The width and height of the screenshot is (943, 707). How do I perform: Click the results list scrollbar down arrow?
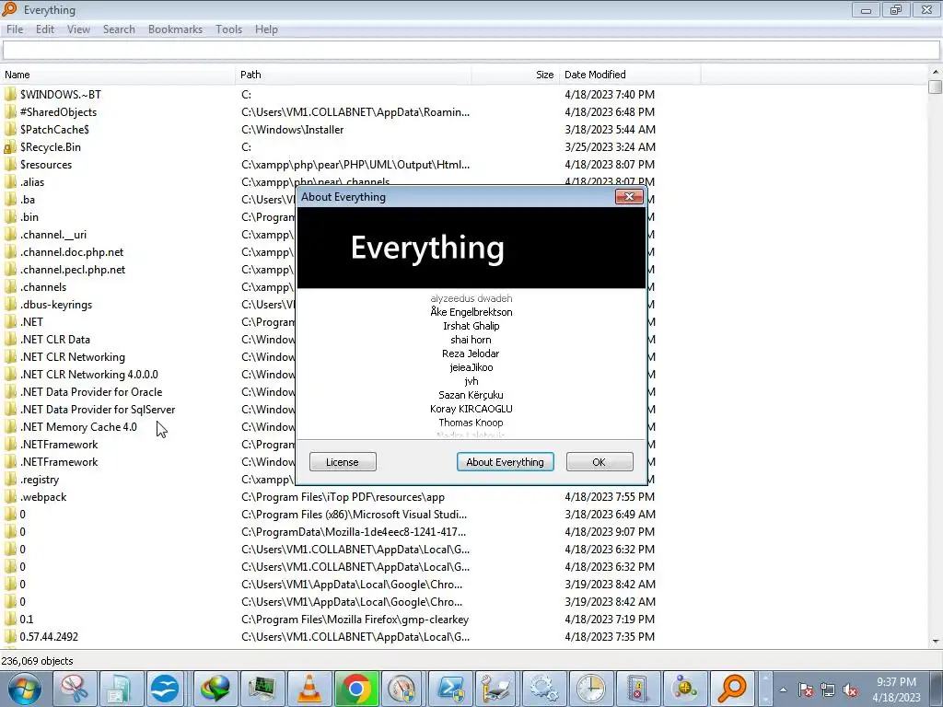pyautogui.click(x=936, y=642)
